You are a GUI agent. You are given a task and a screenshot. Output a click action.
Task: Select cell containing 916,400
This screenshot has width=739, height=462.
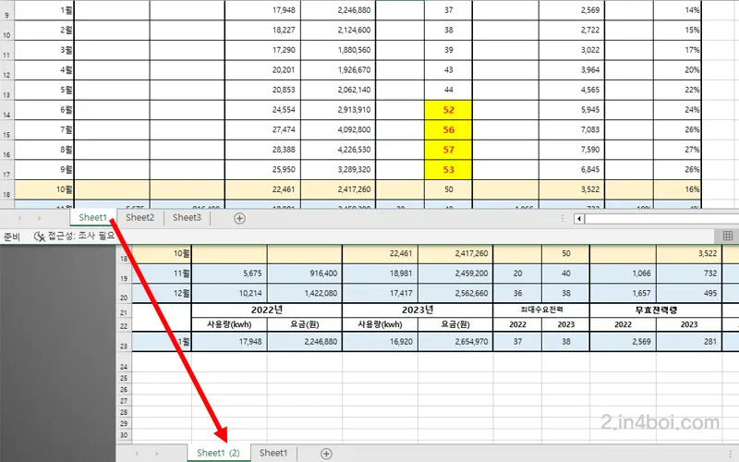[x=305, y=274]
